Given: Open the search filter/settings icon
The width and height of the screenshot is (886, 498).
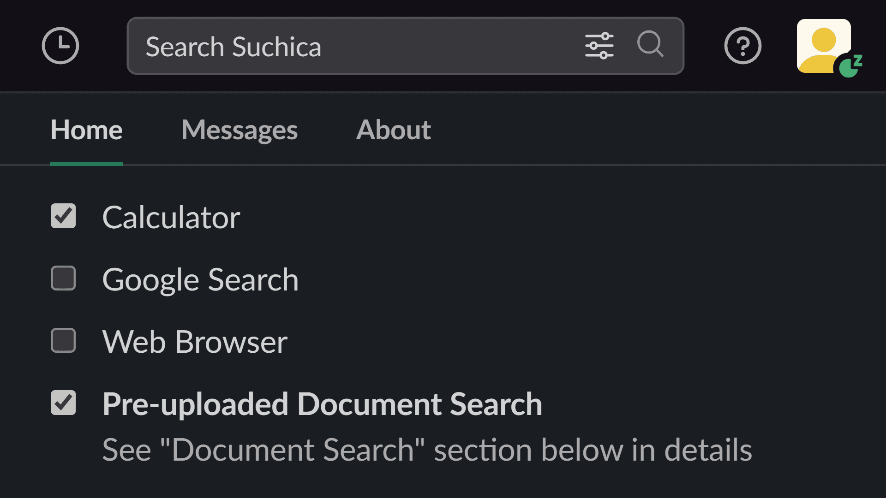Looking at the screenshot, I should pos(598,46).
